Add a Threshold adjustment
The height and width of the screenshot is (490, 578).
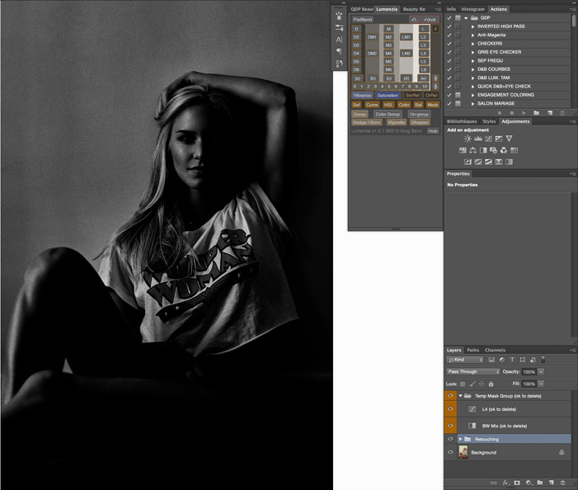[488, 162]
